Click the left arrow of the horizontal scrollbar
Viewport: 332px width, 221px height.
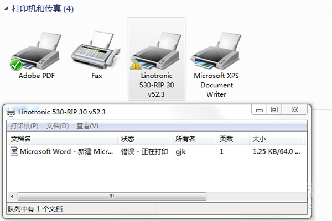pyautogui.click(x=12, y=197)
